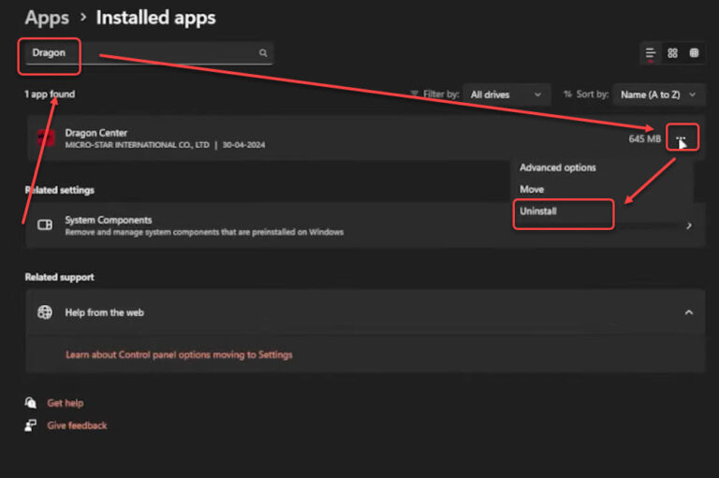Open the System Components settings row
Screen dimensions: 719x478
click(x=365, y=225)
